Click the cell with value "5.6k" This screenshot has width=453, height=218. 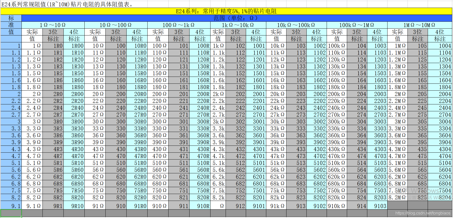coord(218,170)
